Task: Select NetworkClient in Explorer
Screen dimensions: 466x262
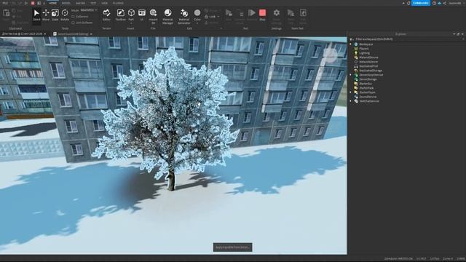Action: pos(368,62)
